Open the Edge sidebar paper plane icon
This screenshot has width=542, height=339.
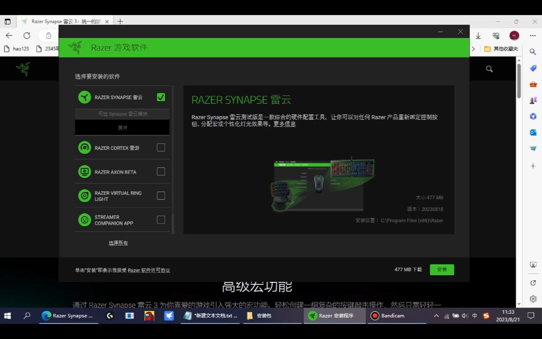533,148
